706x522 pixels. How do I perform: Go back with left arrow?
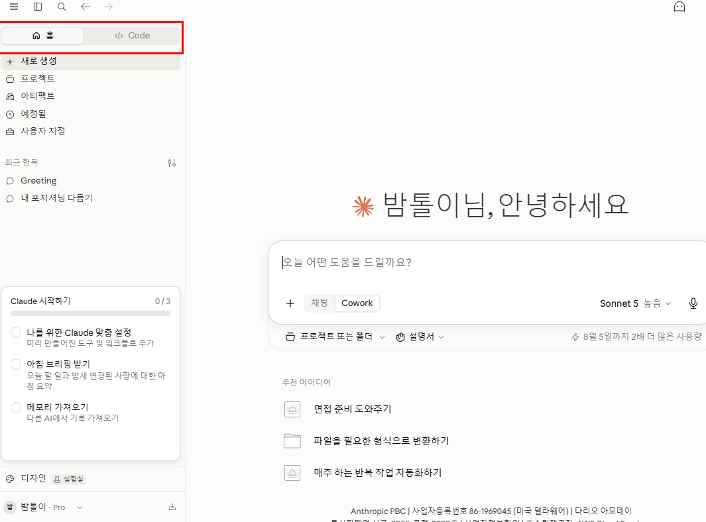(85, 7)
